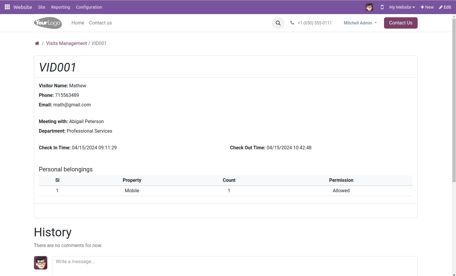Click the Edit pencil button
The image size is (456, 276).
[445, 7]
